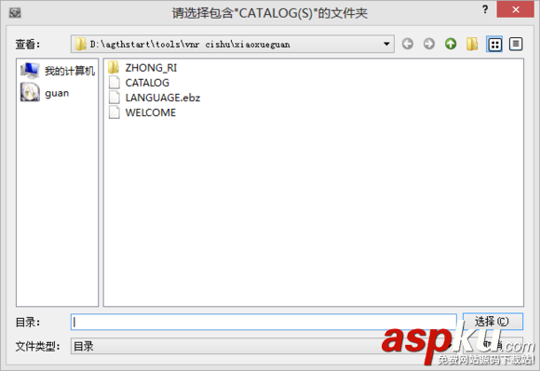Image resolution: width=540 pixels, height=371 pixels.
Task: Focus the 目录 text input field
Action: coord(263,322)
